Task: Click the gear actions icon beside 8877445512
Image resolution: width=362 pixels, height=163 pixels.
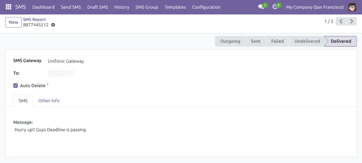Action: pyautogui.click(x=53, y=25)
